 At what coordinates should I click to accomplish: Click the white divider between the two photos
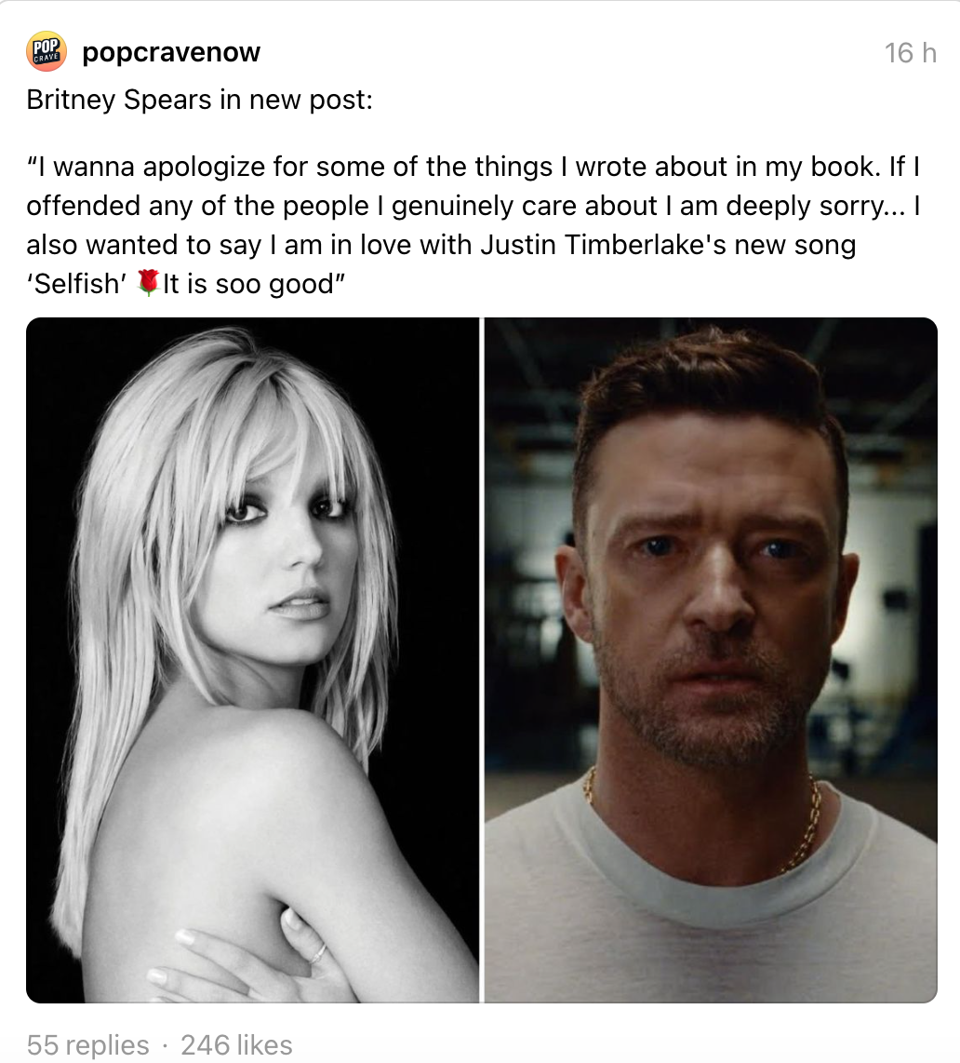482,660
